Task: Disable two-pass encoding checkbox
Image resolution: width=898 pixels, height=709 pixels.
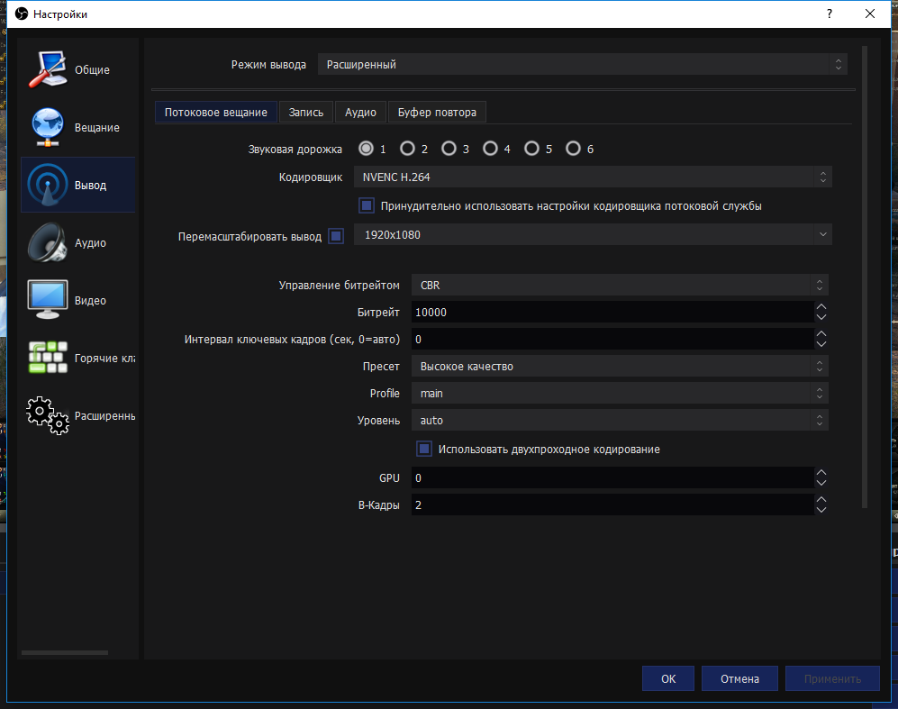Action: 423,449
